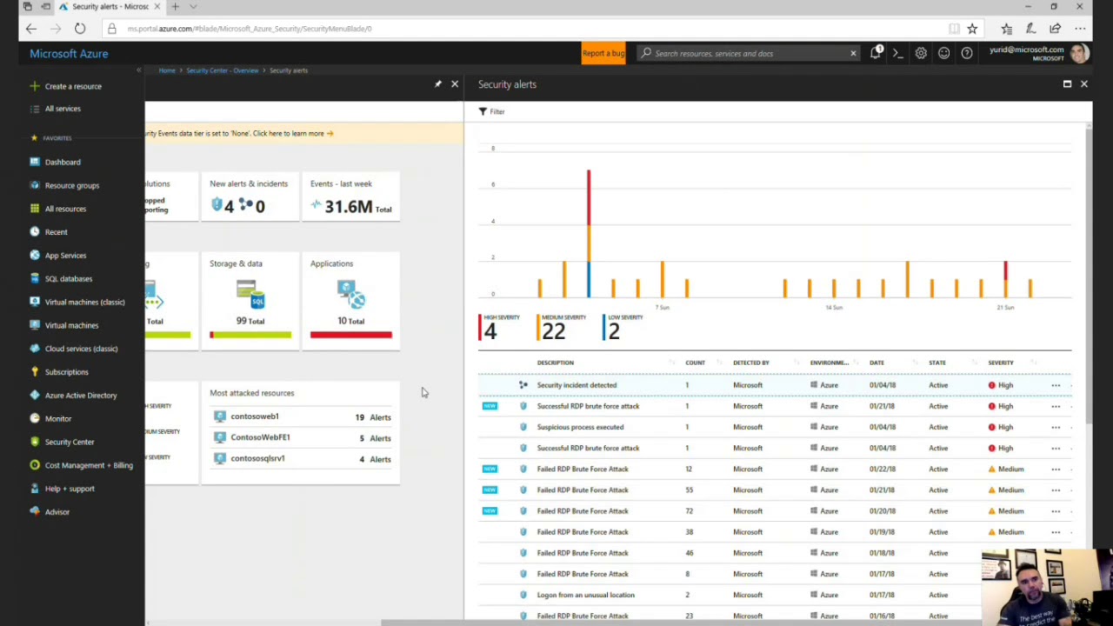Click the Filter button
Viewport: 1113px width, 626px height.
491,111
